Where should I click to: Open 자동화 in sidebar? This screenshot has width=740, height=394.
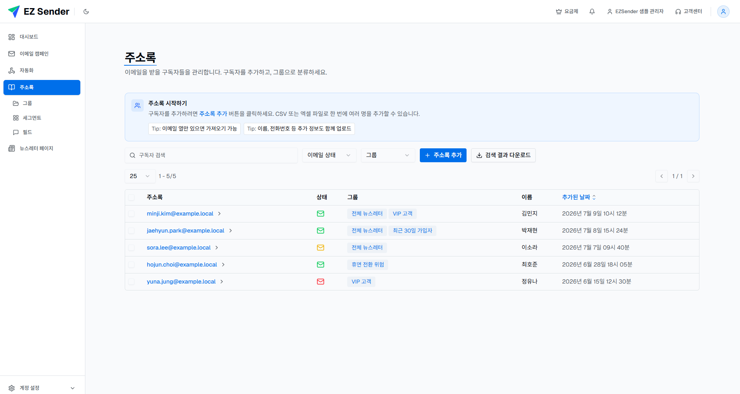42,70
